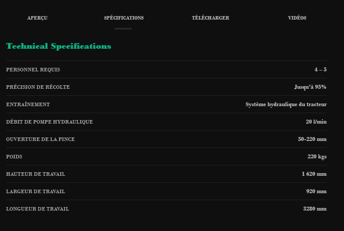The height and width of the screenshot is (231, 344).
Task: Click the '3280 mm' length value
Action: 315,209
